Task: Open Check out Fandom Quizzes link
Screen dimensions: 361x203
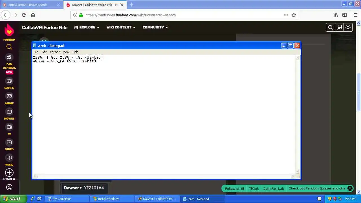Action: tap(317, 188)
